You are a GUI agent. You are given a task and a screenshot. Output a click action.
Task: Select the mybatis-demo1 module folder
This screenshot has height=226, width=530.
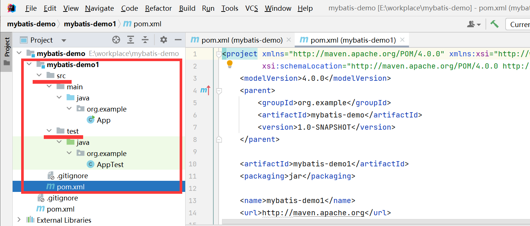68,65
